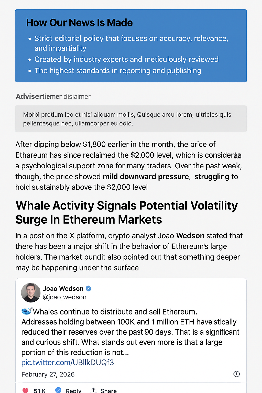Image resolution: width=262 pixels, height=393 pixels.
Task: Click the Share icon on the tweet
Action: (94, 390)
